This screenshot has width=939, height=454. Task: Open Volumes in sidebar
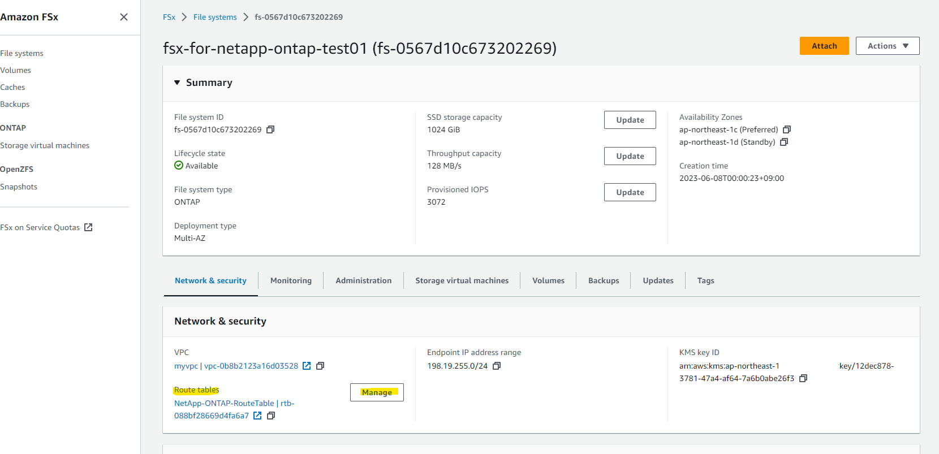tap(15, 70)
